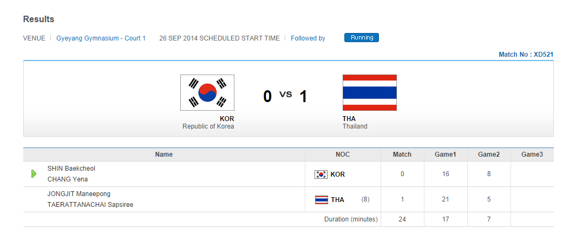The height and width of the screenshot is (235, 569).
Task: Click the green arrow beside SHIN Baekcheol
Action: [x=34, y=174]
